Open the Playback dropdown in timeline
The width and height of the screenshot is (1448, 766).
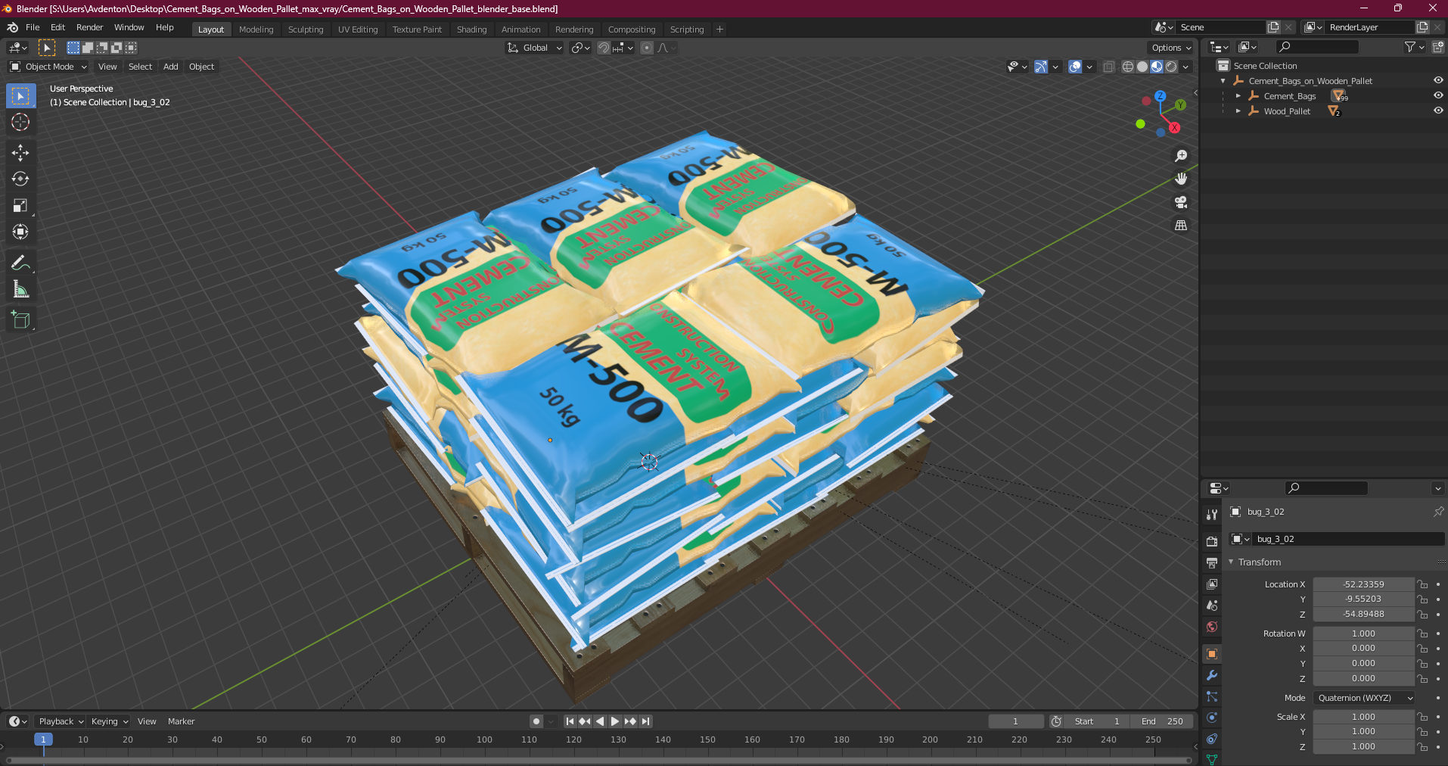tap(61, 721)
